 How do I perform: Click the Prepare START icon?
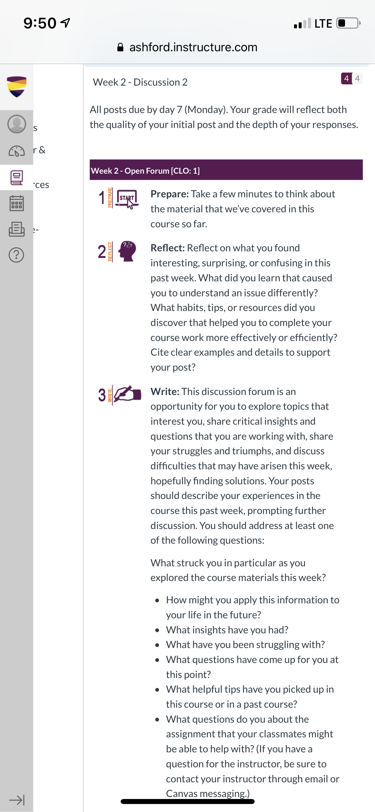point(127,198)
